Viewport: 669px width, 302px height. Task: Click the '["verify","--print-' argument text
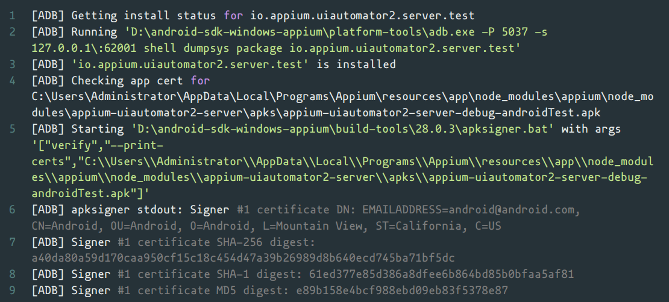point(97,145)
